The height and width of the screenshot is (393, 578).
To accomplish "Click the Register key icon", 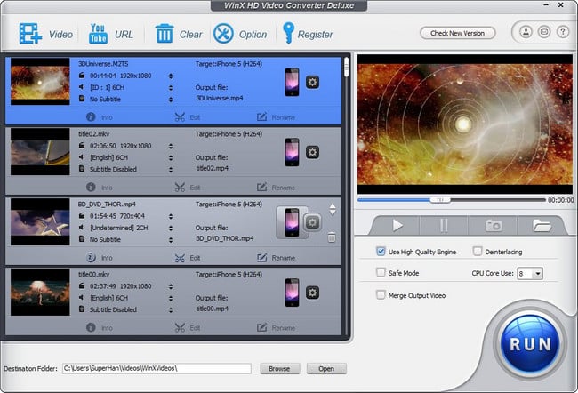I will 288,33.
